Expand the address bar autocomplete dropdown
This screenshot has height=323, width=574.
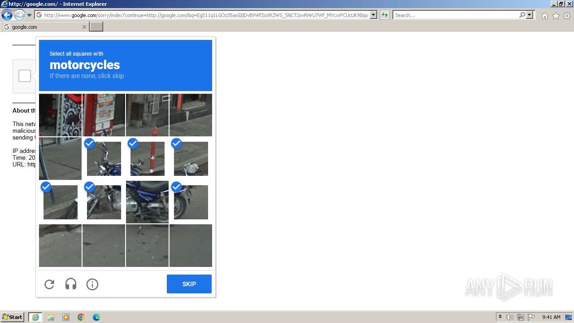[374, 15]
